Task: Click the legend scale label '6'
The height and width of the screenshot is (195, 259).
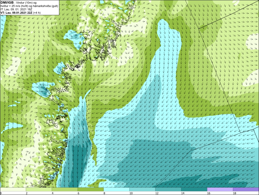Action: 78,193
